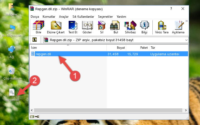Show archive Bilgi information
This screenshot has width=200, height=125.
[144, 27]
